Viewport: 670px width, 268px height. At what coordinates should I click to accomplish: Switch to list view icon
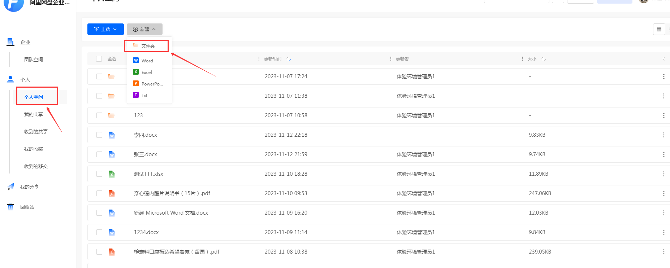659,29
